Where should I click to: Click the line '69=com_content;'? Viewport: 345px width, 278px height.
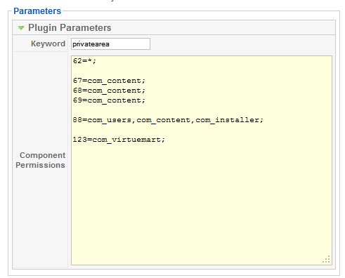coord(109,100)
